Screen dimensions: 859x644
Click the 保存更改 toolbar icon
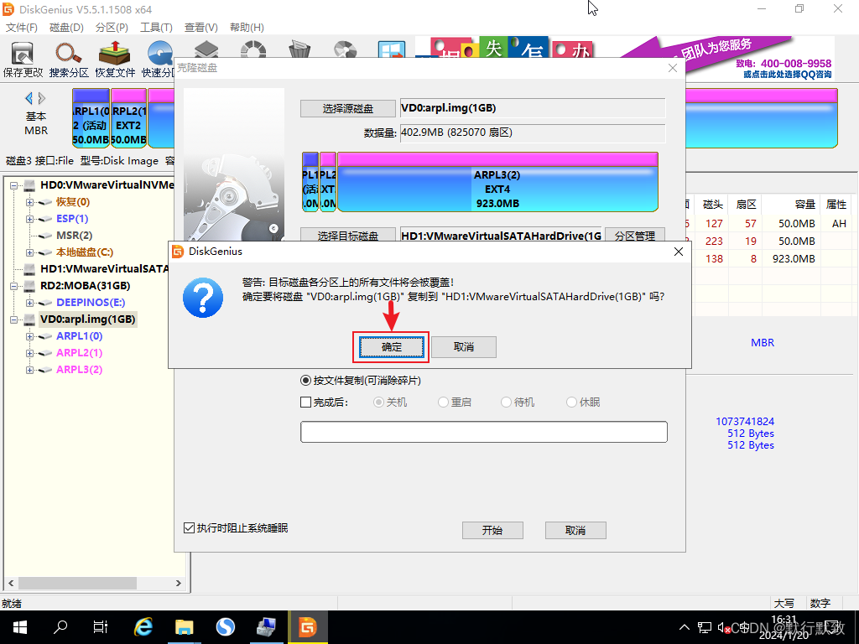coord(23,60)
